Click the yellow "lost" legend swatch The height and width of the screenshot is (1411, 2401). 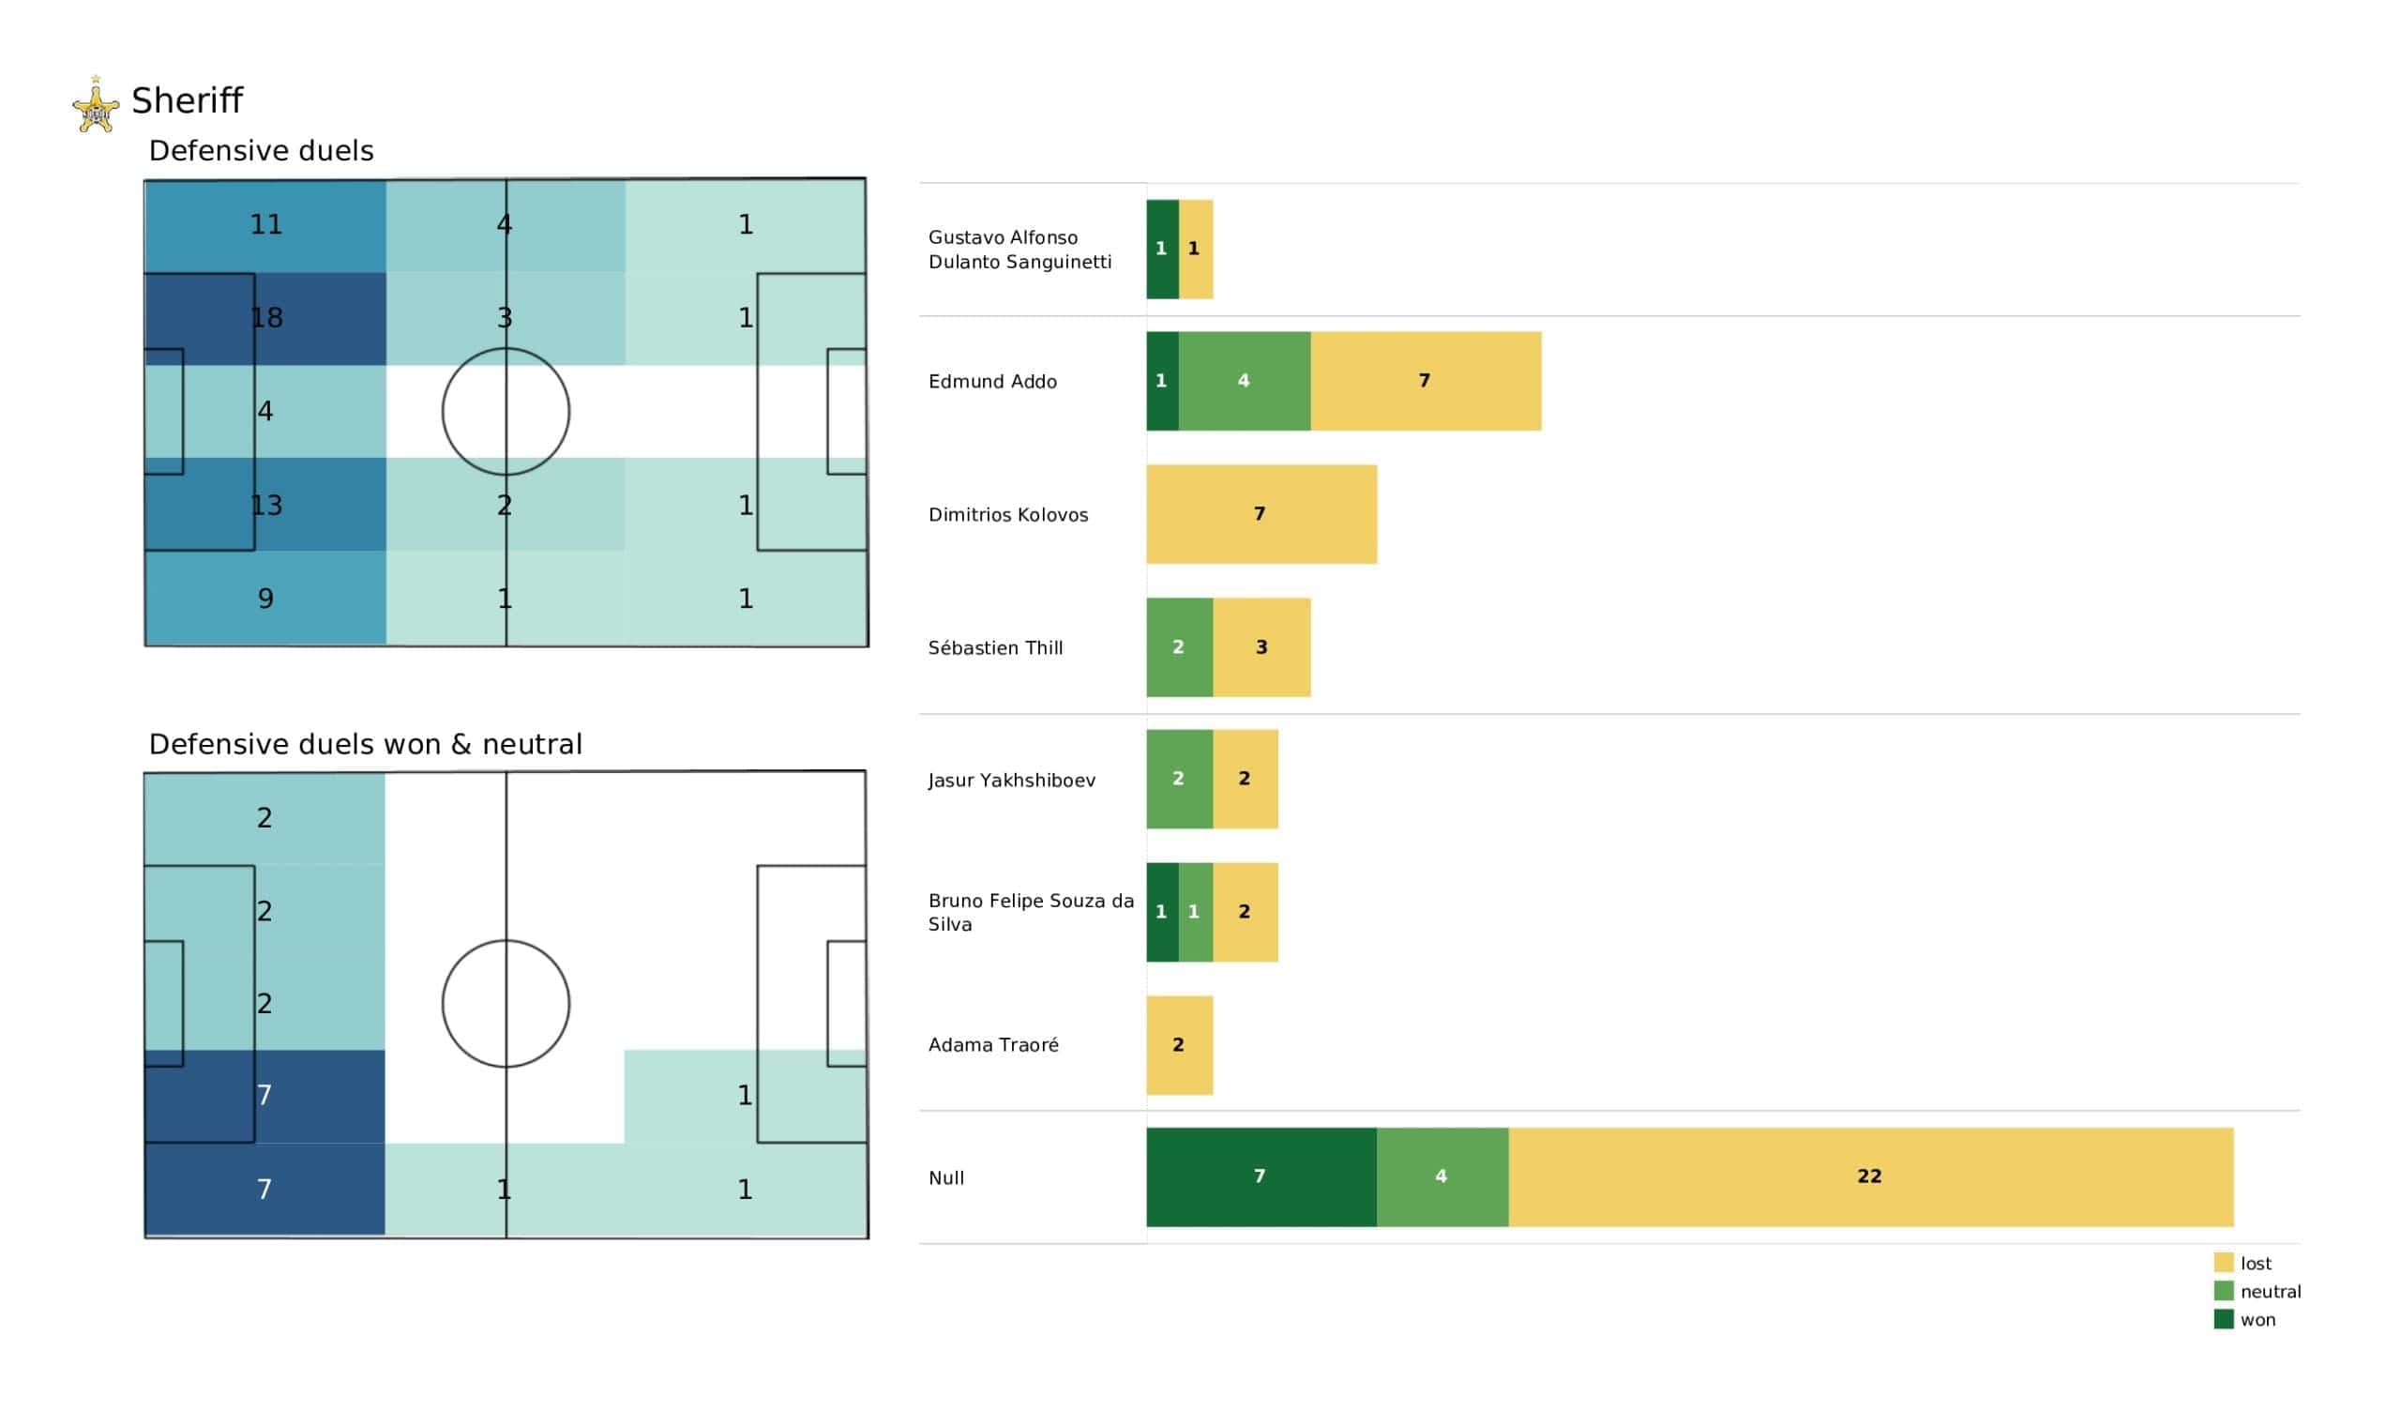pos(2224,1262)
